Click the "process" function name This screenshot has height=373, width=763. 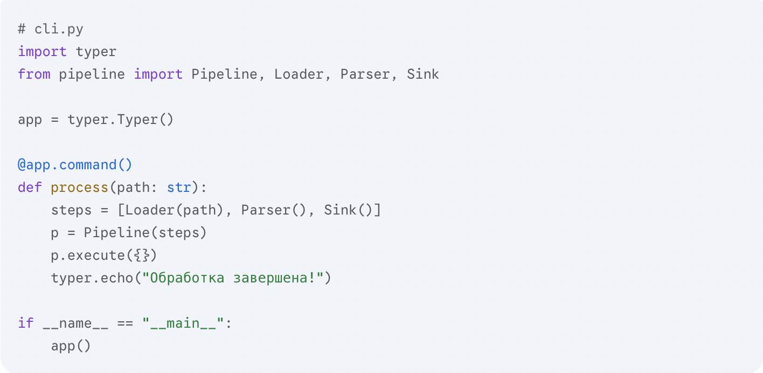click(x=79, y=188)
